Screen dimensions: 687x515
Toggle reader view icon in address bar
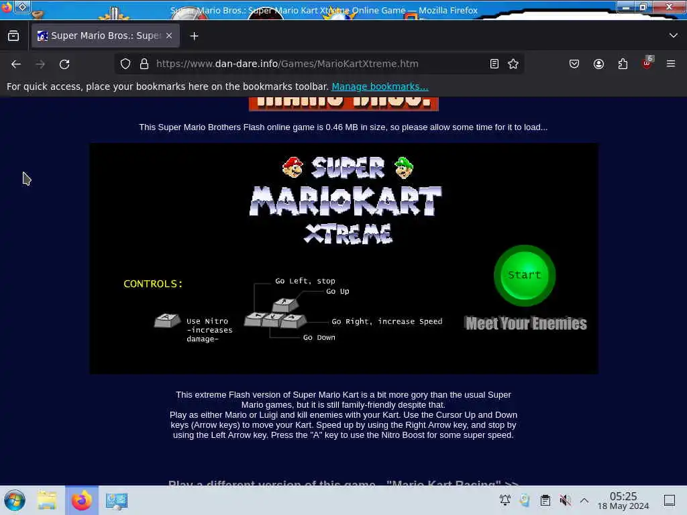click(x=494, y=64)
